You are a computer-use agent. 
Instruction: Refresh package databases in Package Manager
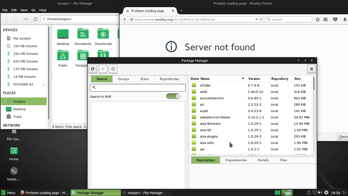92,69
